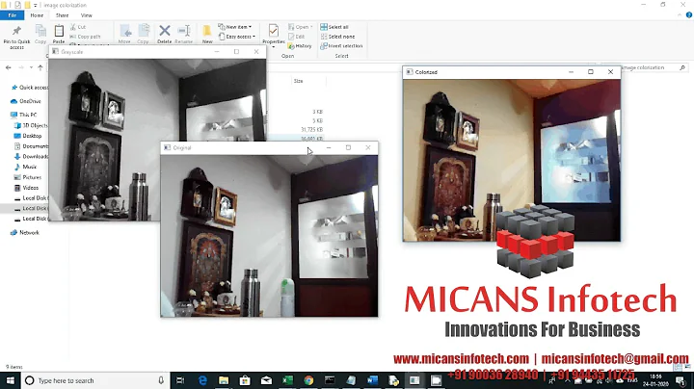Open Microsoft Store from taskbar

click(x=245, y=380)
